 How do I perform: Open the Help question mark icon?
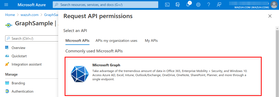209,5
